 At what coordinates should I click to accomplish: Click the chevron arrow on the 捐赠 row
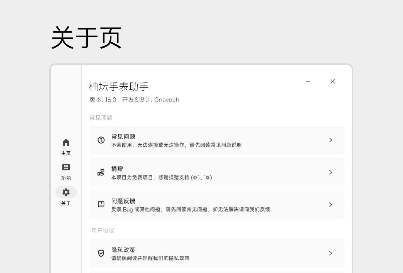331,172
